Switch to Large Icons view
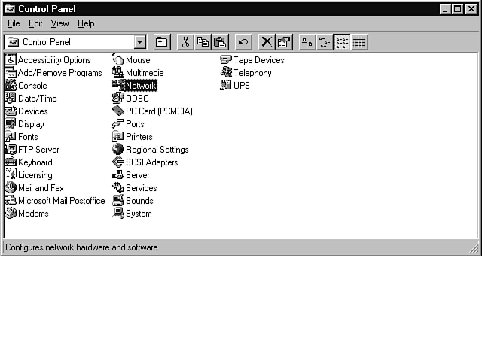Screen dimensions: 482x361 [307, 42]
